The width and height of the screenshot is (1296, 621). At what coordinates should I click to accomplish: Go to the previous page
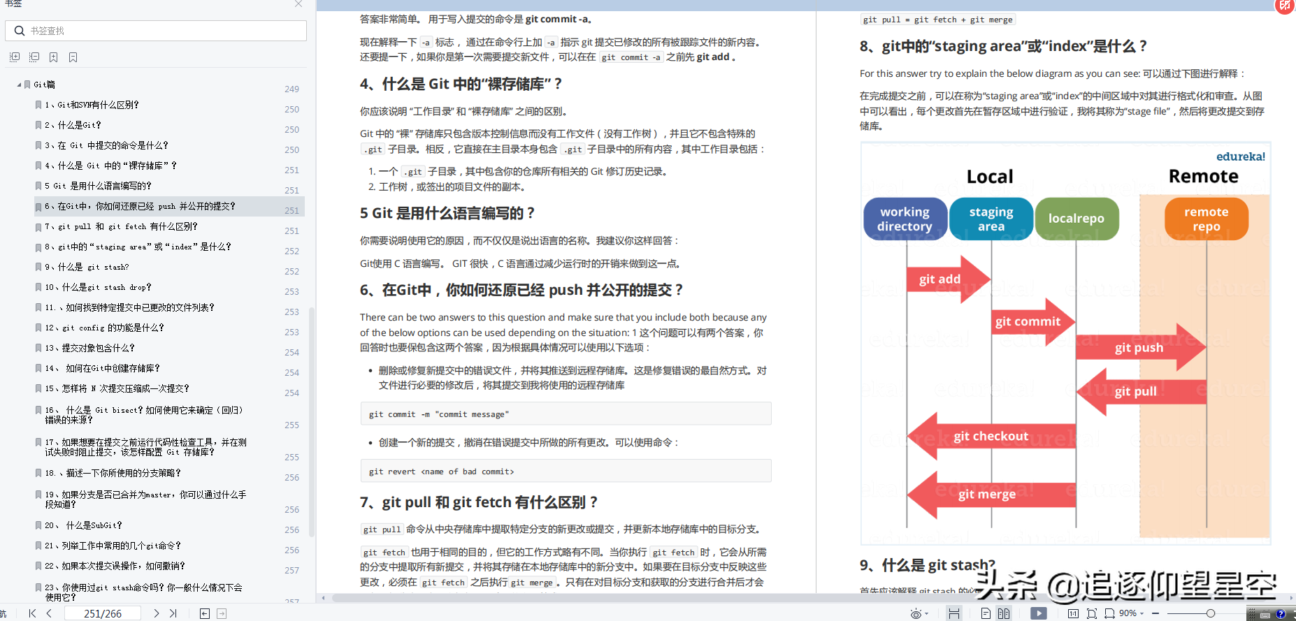pyautogui.click(x=49, y=613)
